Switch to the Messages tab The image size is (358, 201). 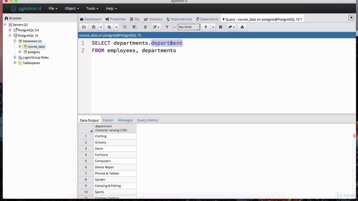coord(125,120)
